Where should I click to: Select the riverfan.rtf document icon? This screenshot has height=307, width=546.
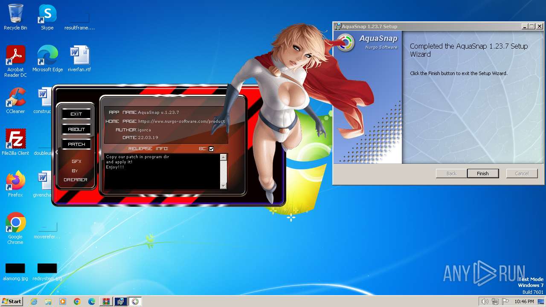(x=79, y=59)
